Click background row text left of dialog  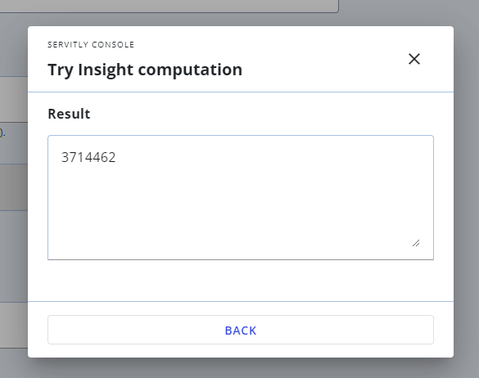tap(2, 133)
